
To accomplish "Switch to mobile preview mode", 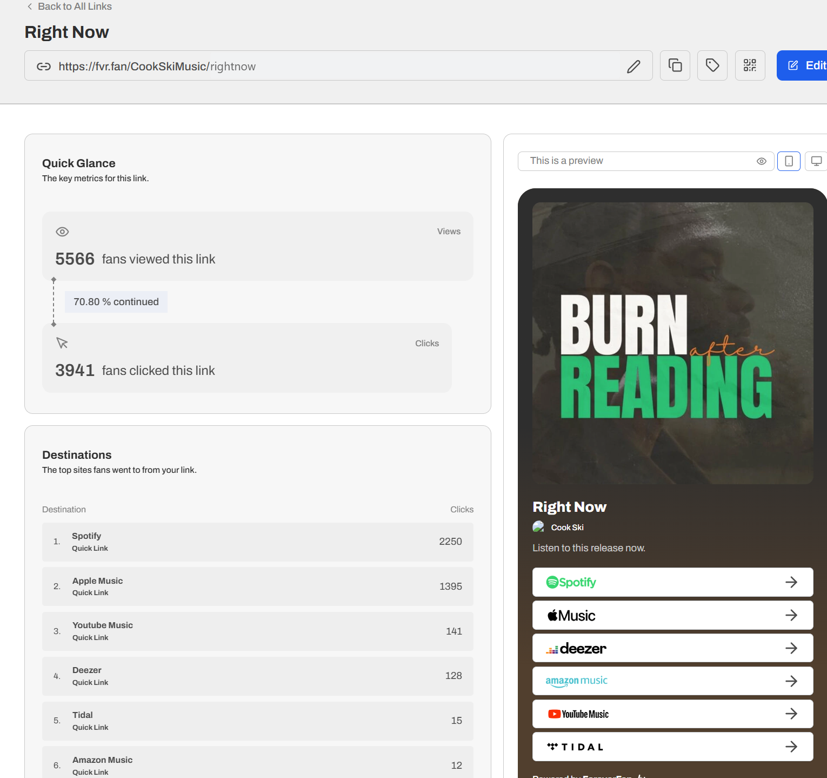I will click(789, 161).
